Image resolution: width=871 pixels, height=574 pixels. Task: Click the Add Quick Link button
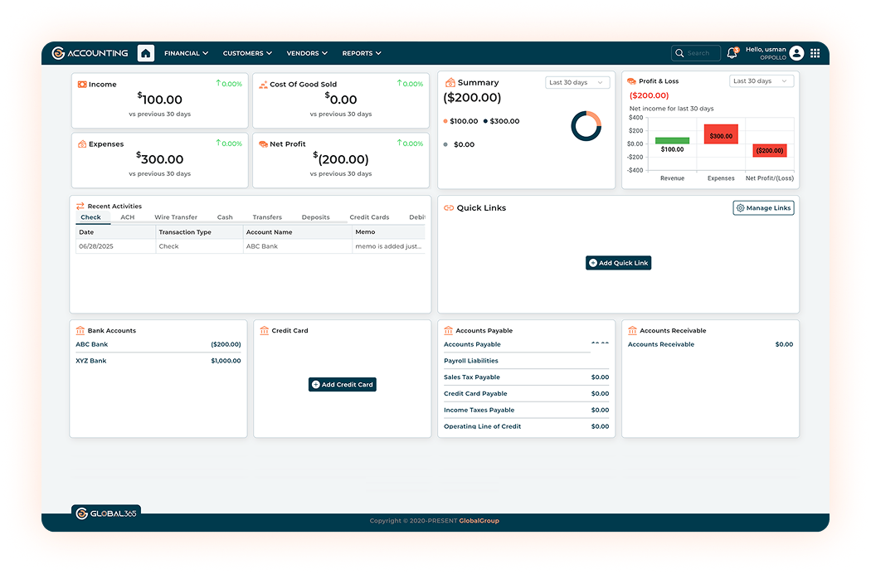(619, 263)
